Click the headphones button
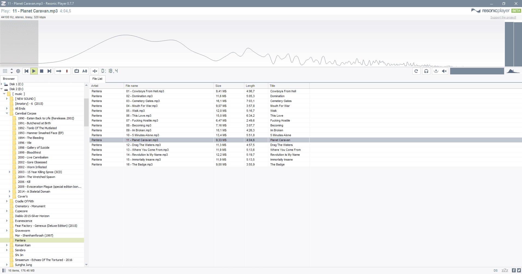The height and width of the screenshot is (274, 522). point(426,71)
